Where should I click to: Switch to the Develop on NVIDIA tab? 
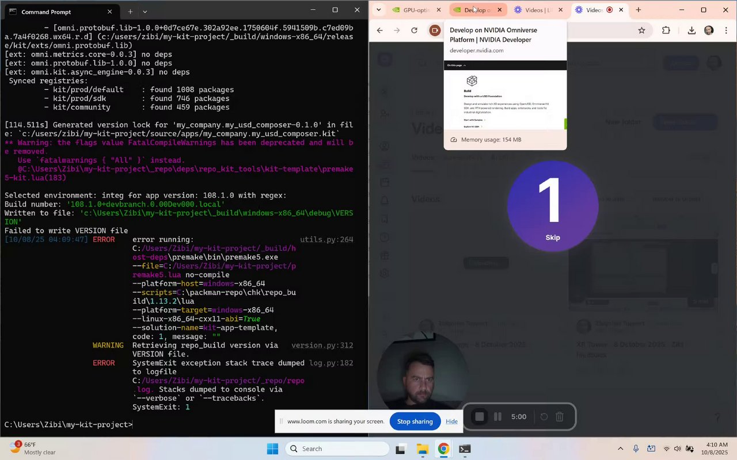(x=477, y=10)
